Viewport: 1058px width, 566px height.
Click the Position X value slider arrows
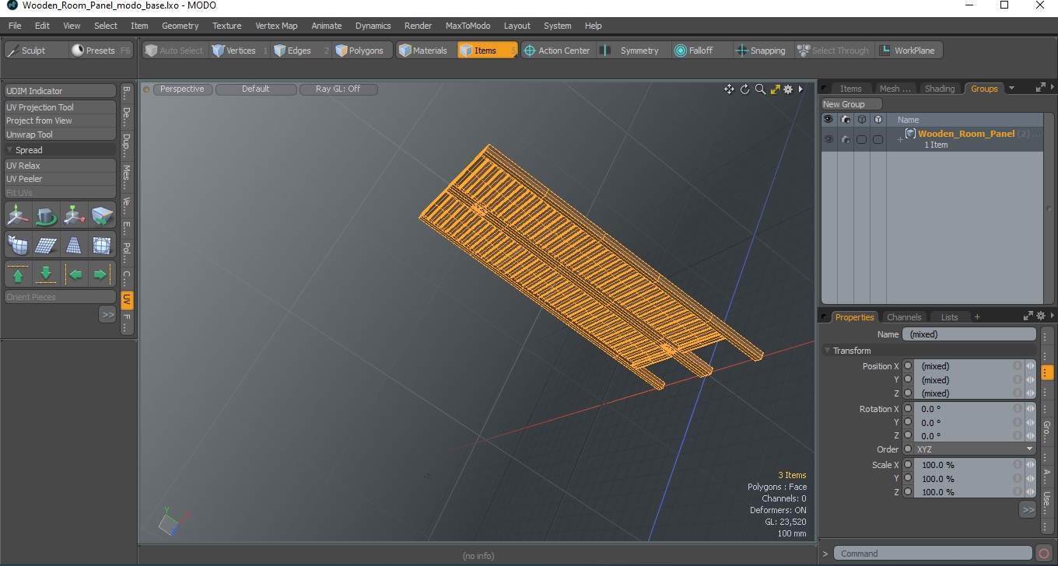point(1031,366)
